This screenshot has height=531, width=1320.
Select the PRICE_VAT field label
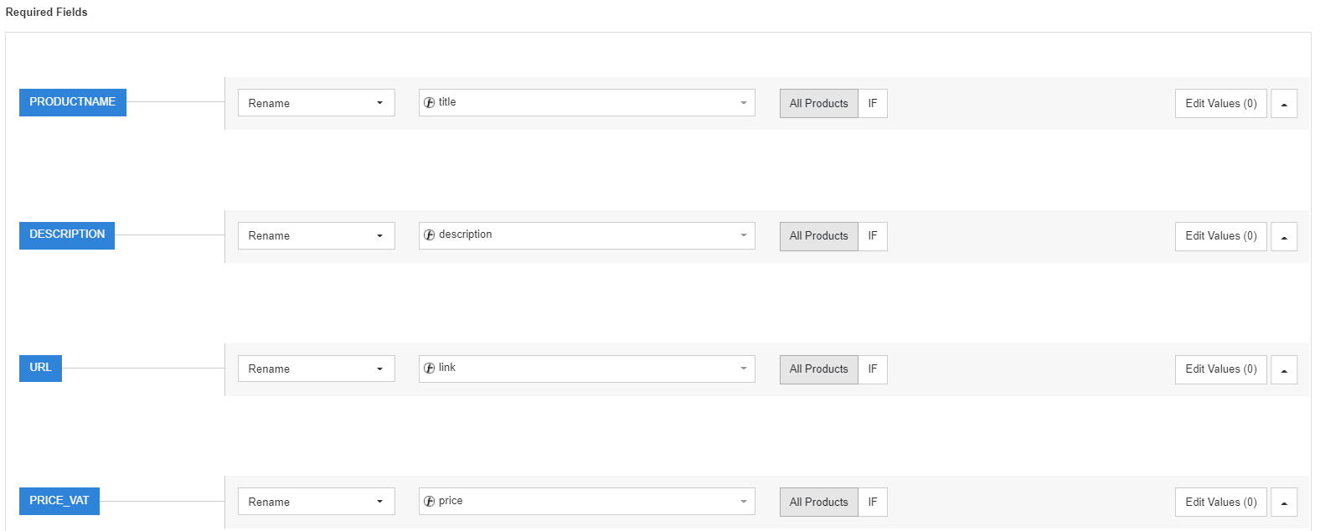point(59,501)
